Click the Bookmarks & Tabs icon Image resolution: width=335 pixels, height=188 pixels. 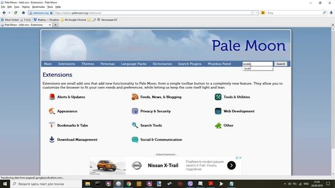click(52, 125)
